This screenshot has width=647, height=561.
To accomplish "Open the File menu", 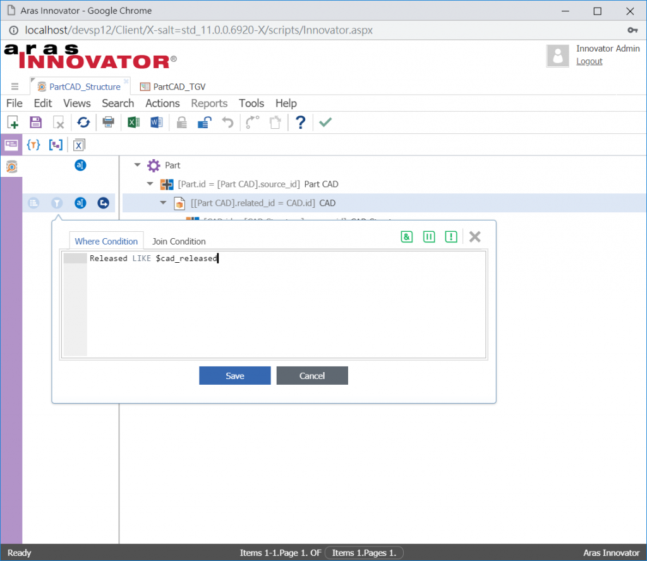I will [15, 103].
